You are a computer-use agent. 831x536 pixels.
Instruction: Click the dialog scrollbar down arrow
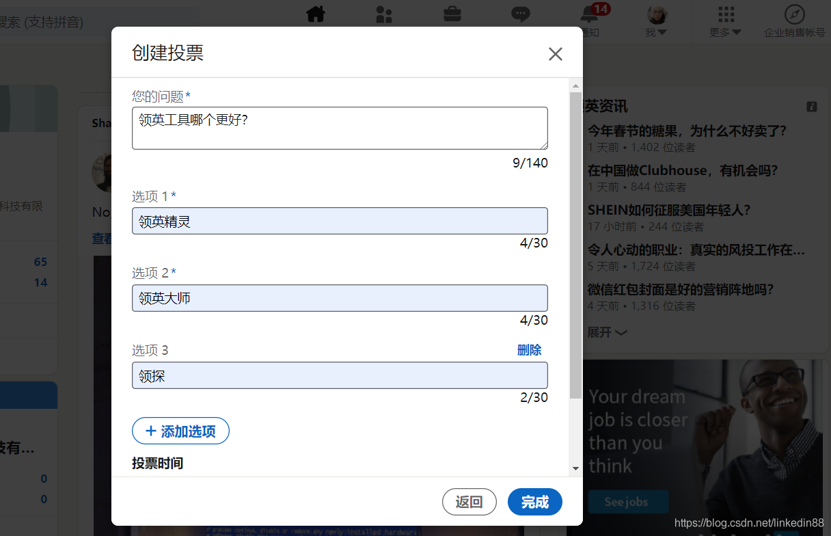click(x=575, y=468)
